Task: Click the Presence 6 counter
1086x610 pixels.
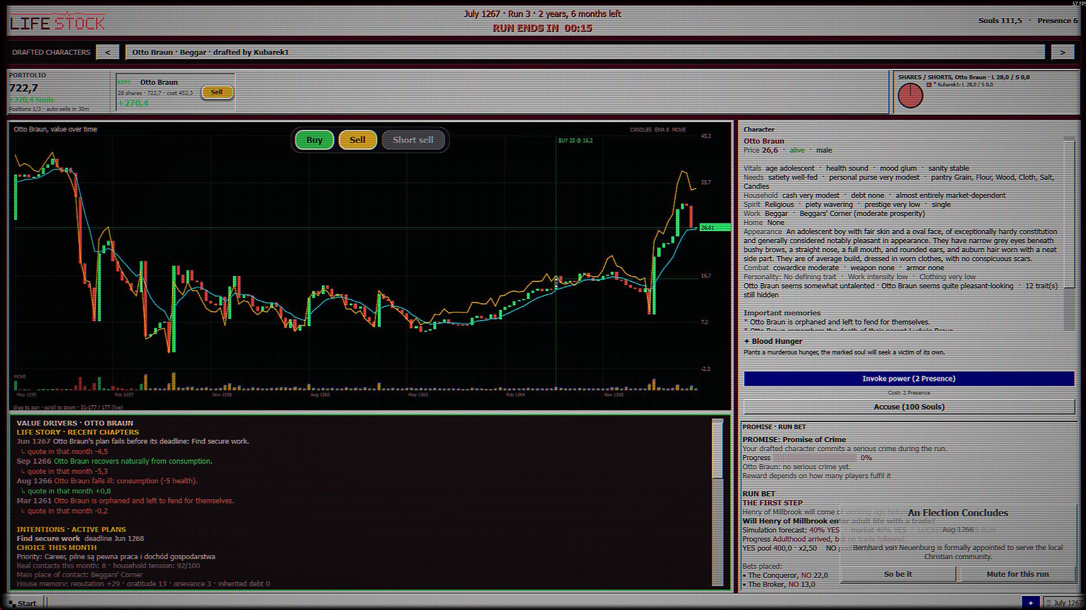Action: pos(1058,21)
